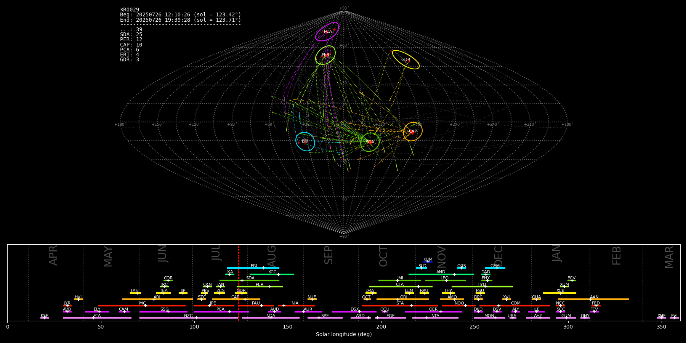Select legend entry 'CAP: 10'
This screenshot has width=686, height=343.
[x=131, y=45]
